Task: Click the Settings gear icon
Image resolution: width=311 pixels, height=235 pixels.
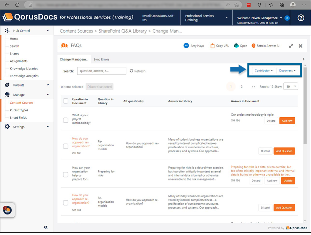Action: pyautogui.click(x=7, y=127)
